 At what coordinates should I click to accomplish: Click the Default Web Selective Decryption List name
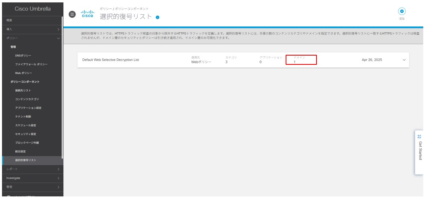click(x=111, y=60)
